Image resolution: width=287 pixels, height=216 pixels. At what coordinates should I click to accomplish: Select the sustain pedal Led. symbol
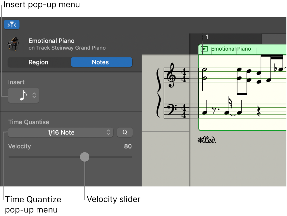[x=206, y=140]
